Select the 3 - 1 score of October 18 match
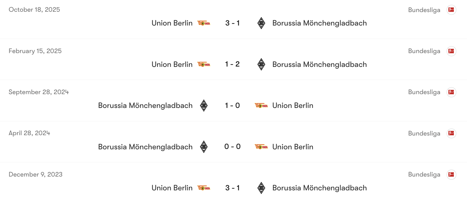 (x=232, y=23)
